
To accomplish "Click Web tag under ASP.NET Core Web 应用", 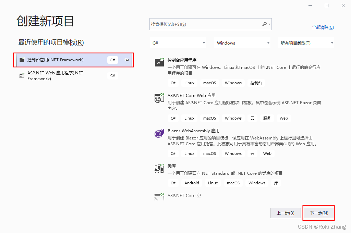I will (283, 118).
